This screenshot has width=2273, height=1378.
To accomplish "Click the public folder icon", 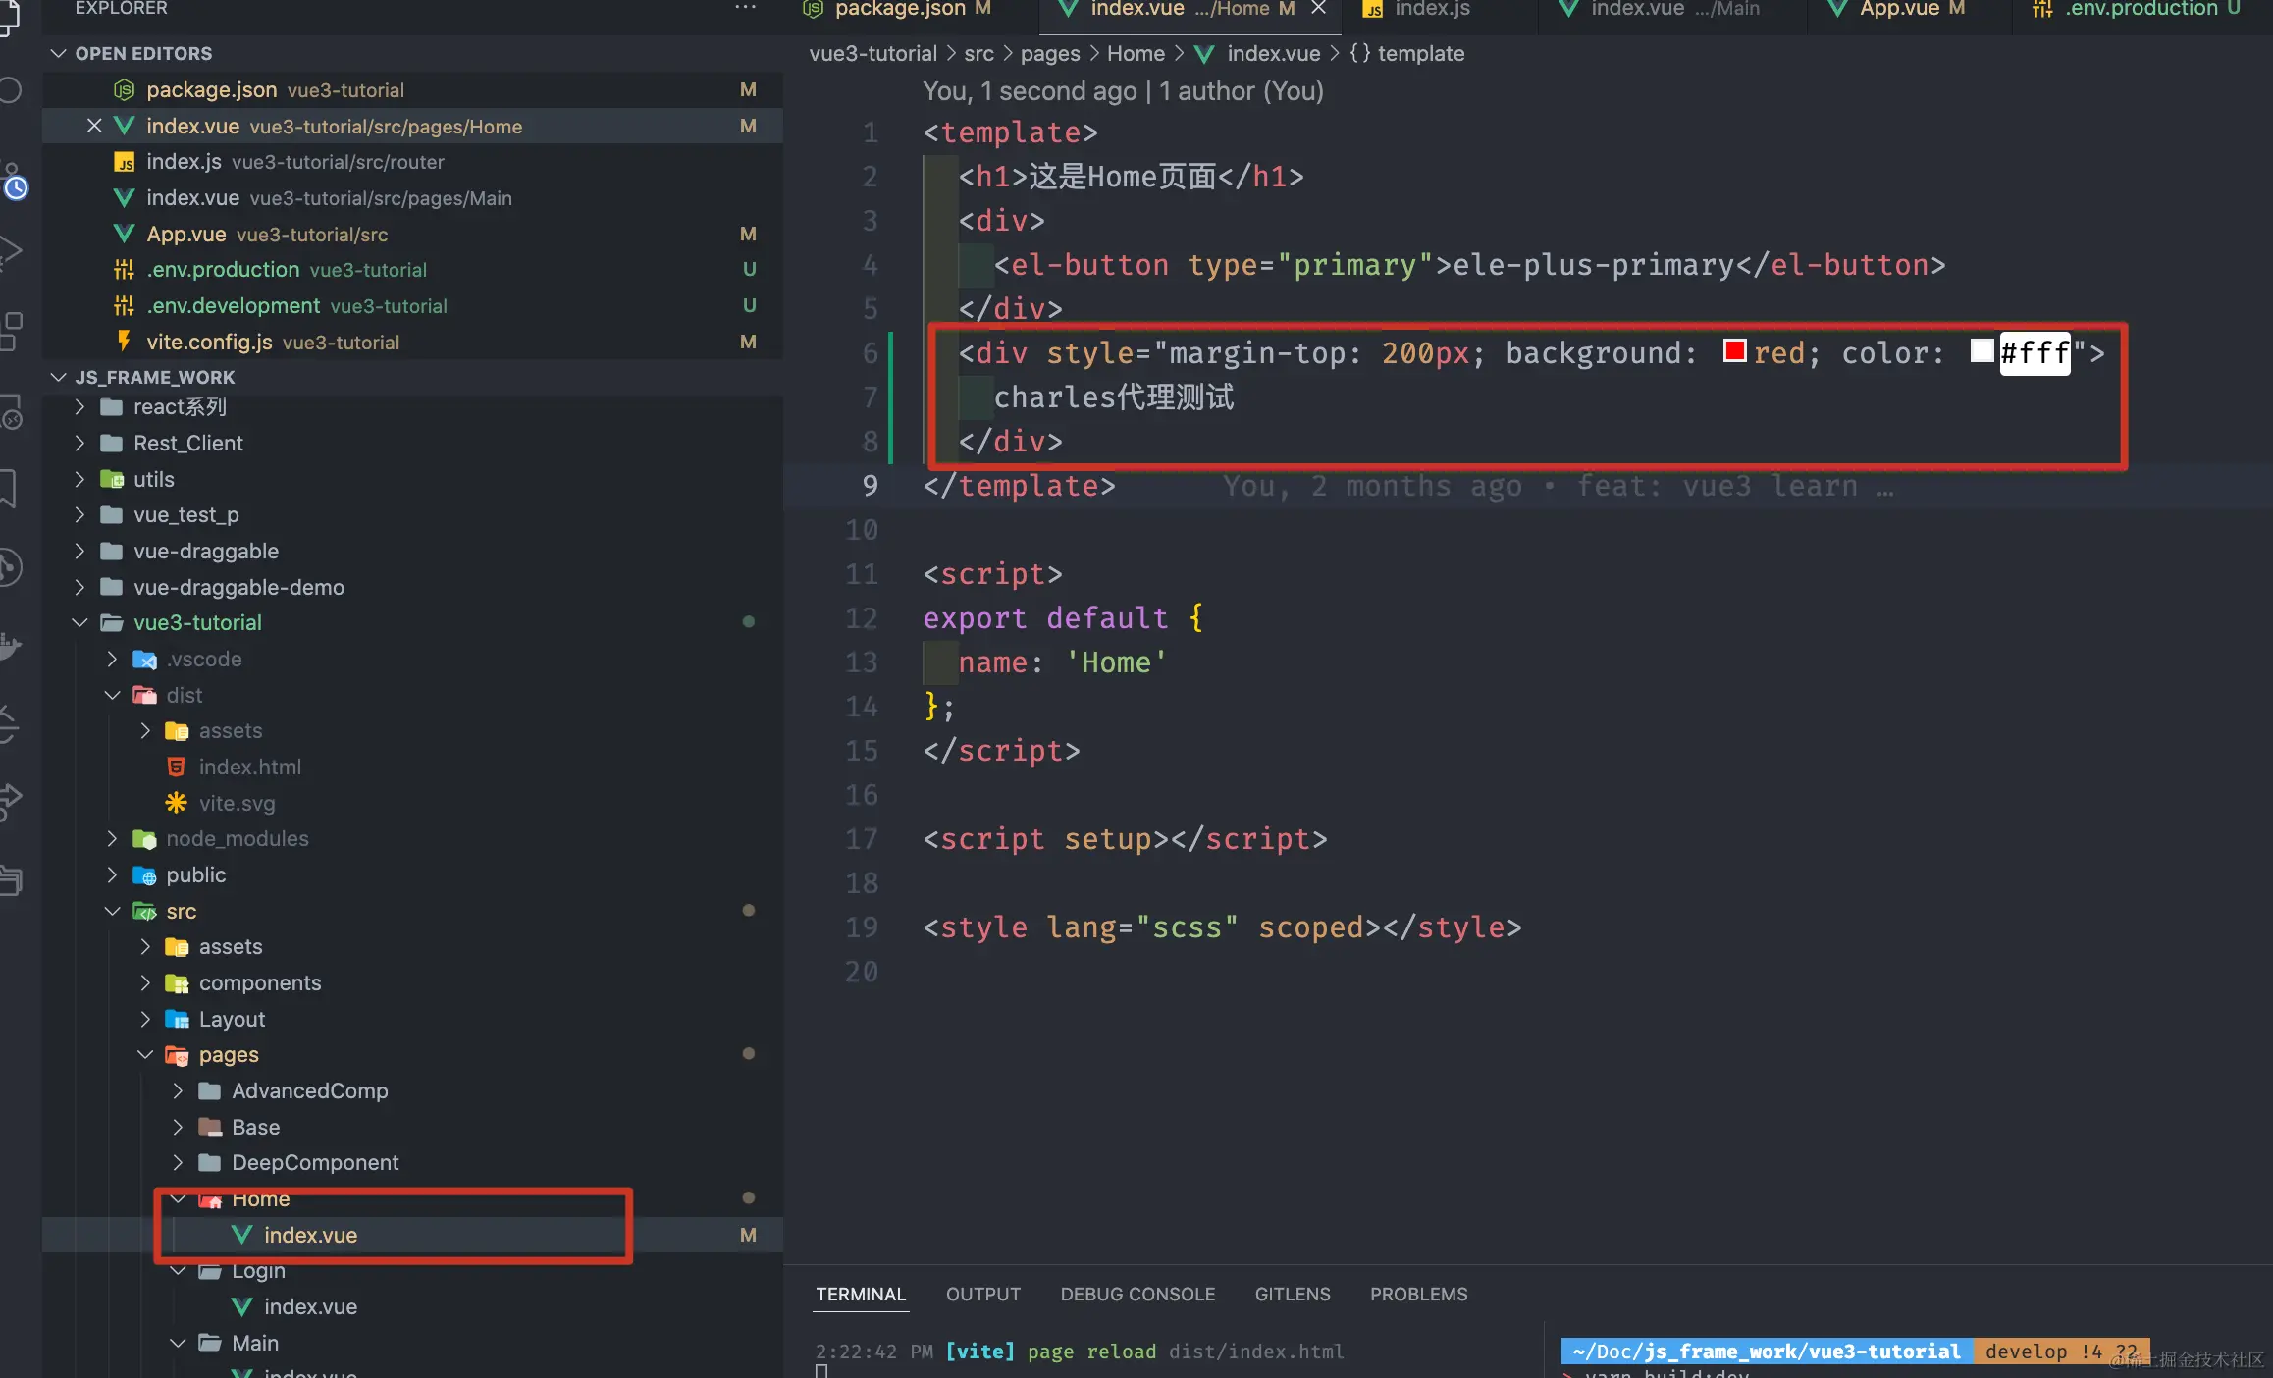I will coord(144,875).
